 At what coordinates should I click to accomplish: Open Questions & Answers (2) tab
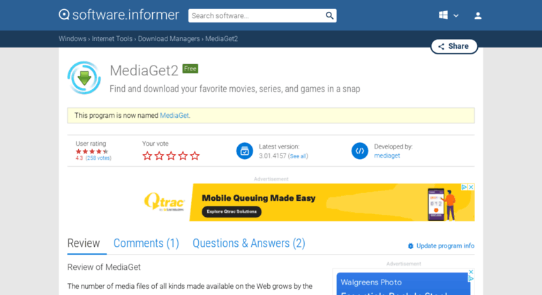(249, 243)
